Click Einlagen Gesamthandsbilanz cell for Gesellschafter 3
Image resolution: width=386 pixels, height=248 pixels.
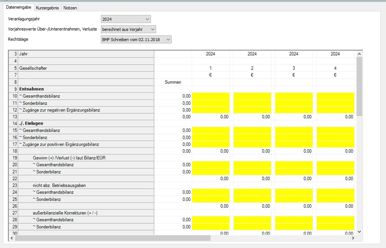(294, 130)
